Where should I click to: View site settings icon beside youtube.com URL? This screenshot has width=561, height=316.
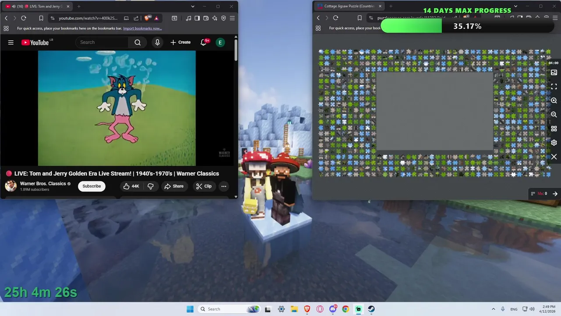click(x=53, y=18)
